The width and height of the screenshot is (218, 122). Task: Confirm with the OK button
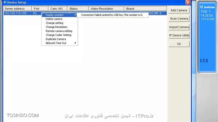179,44
